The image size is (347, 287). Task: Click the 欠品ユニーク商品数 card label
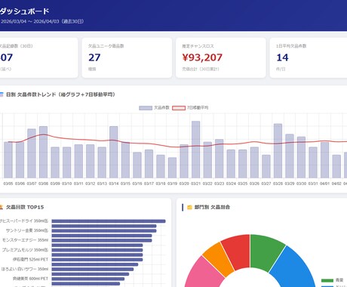pos(106,46)
